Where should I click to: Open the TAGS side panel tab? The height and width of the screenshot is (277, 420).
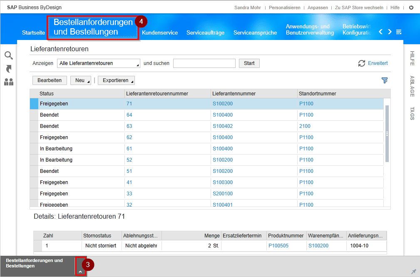click(412, 113)
